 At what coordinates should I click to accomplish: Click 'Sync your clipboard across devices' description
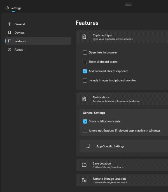113,39
